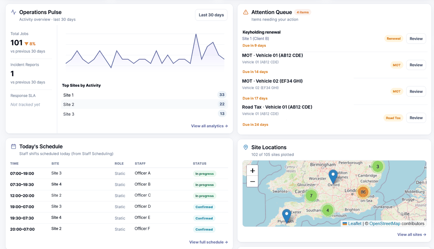Zoom in on the map
Screen dimensions: 434x249
coord(252,171)
